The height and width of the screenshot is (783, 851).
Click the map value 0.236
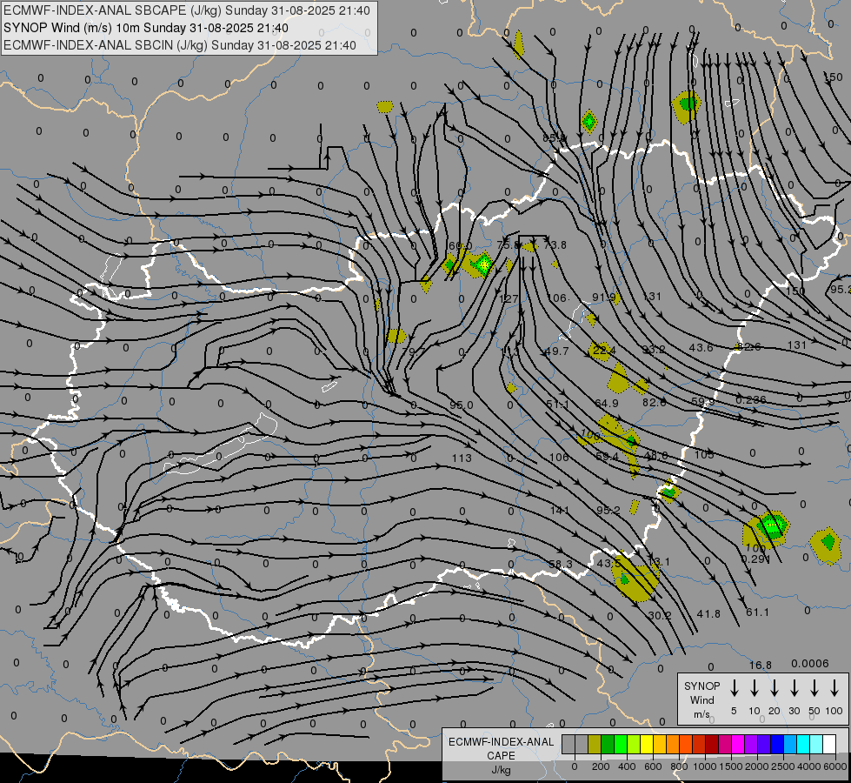pos(751,400)
